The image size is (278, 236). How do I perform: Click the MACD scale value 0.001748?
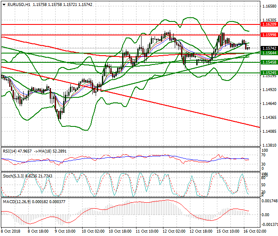270,201
